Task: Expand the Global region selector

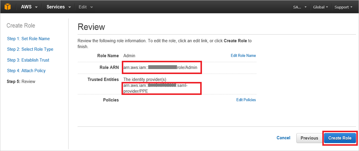Action: 320,7
